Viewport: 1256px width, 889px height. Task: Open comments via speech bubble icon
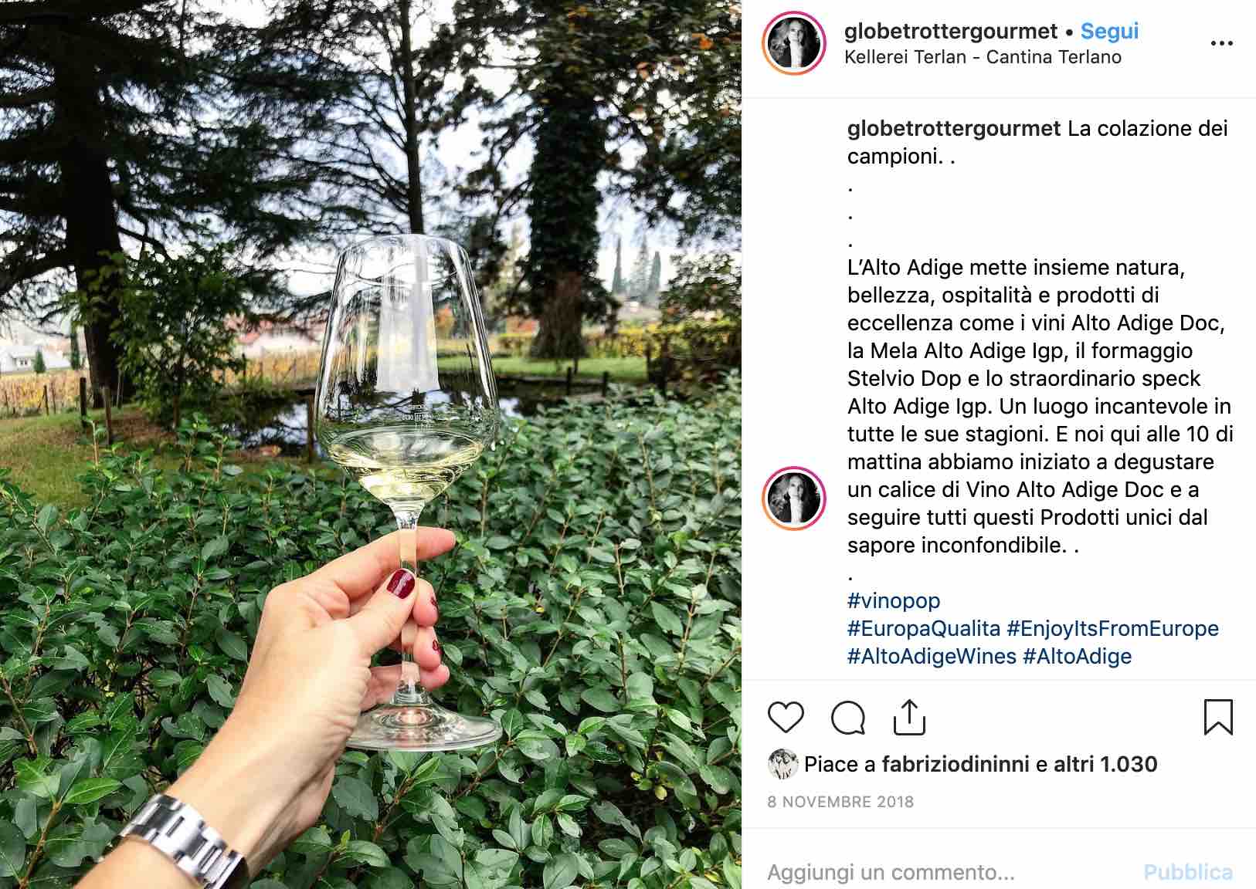pyautogui.click(x=847, y=718)
